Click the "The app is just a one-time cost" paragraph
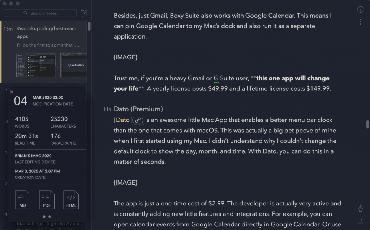The image size is (370, 230). (228, 214)
